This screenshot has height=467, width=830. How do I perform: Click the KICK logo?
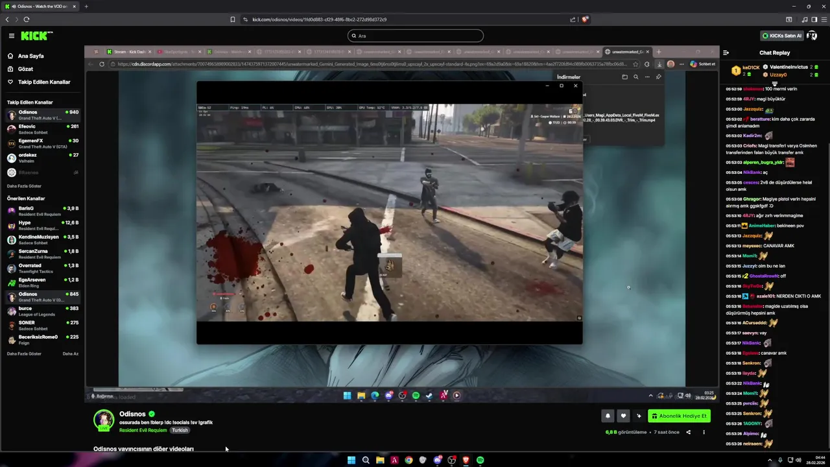[36, 36]
